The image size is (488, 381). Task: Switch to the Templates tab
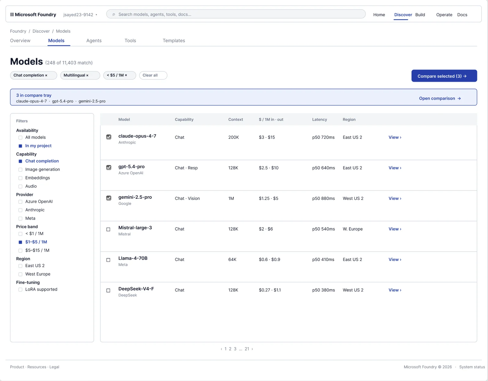pyautogui.click(x=174, y=41)
